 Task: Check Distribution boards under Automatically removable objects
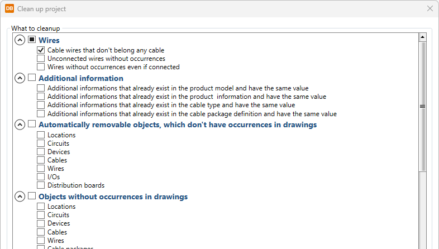pyautogui.click(x=41, y=185)
